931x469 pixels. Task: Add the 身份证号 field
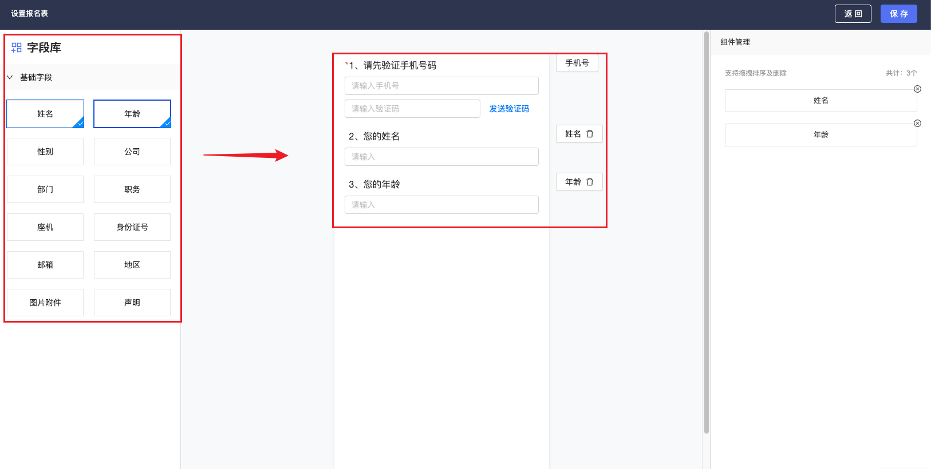point(132,227)
